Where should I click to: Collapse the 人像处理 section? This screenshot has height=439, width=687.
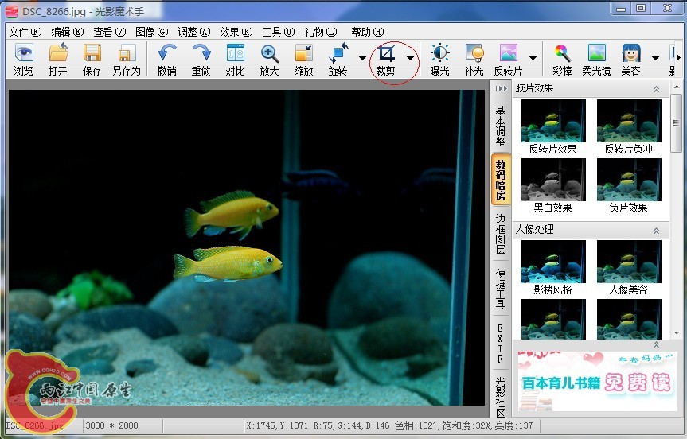(x=656, y=231)
